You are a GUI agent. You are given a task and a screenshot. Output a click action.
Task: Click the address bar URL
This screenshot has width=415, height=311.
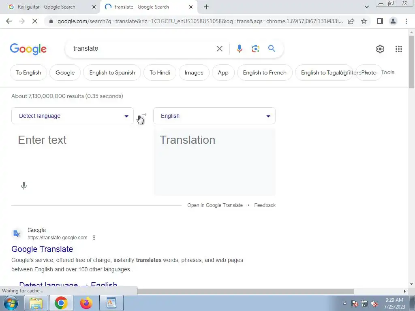(200, 21)
